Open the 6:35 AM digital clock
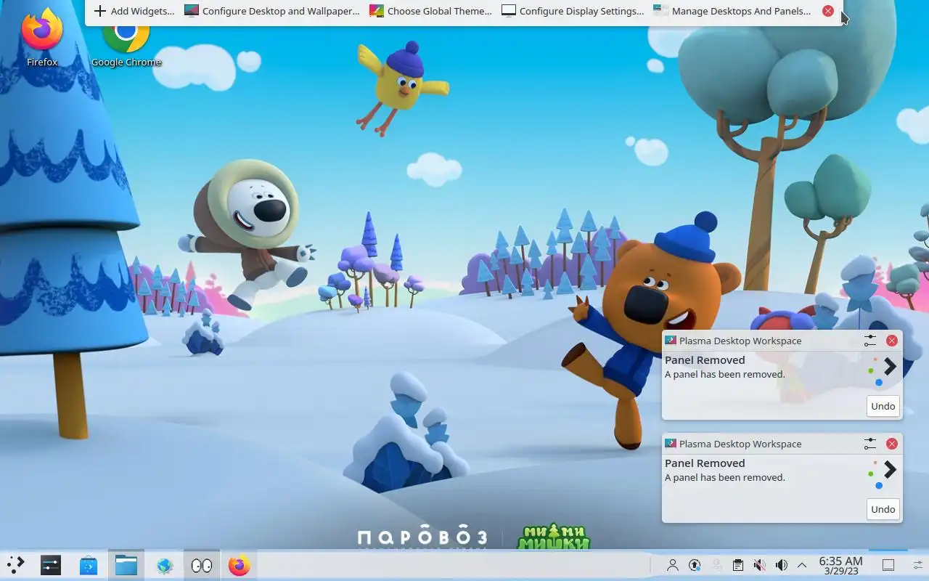929x581 pixels. coord(840,565)
